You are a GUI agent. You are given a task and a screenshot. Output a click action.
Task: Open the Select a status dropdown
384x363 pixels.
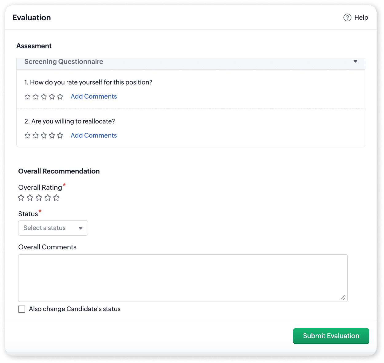(x=53, y=228)
